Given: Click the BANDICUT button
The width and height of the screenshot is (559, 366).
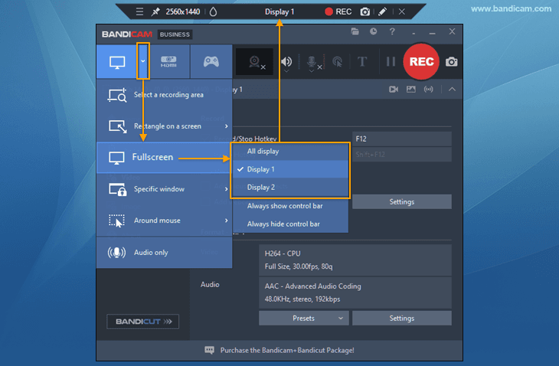Looking at the screenshot, I should tap(143, 322).
